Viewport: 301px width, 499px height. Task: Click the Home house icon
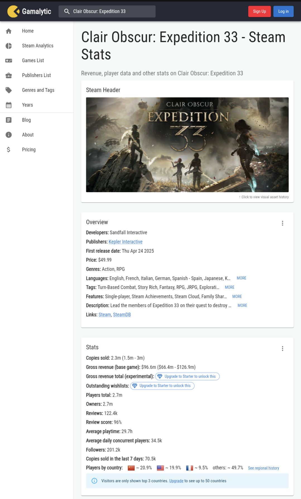coord(9,31)
